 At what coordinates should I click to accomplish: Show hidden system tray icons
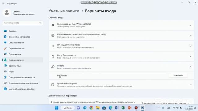click(159, 108)
